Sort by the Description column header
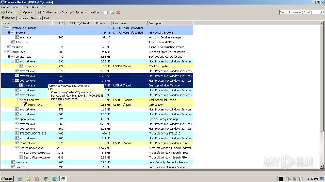Image resolution: width=325 pixels, height=182 pixels. click(170, 23)
